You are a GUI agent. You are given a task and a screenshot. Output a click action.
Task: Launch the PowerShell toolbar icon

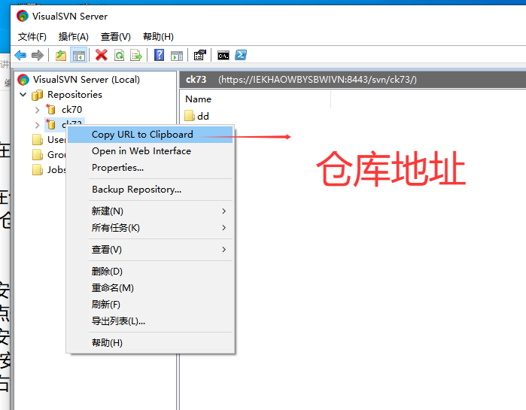tap(241, 55)
